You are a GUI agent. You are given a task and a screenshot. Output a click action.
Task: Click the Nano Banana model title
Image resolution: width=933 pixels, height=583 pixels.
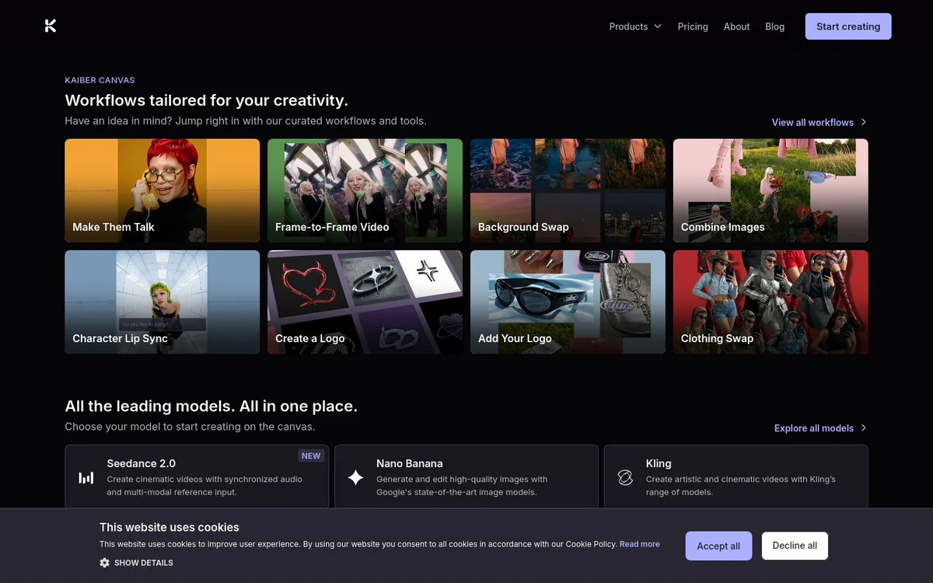(x=410, y=463)
